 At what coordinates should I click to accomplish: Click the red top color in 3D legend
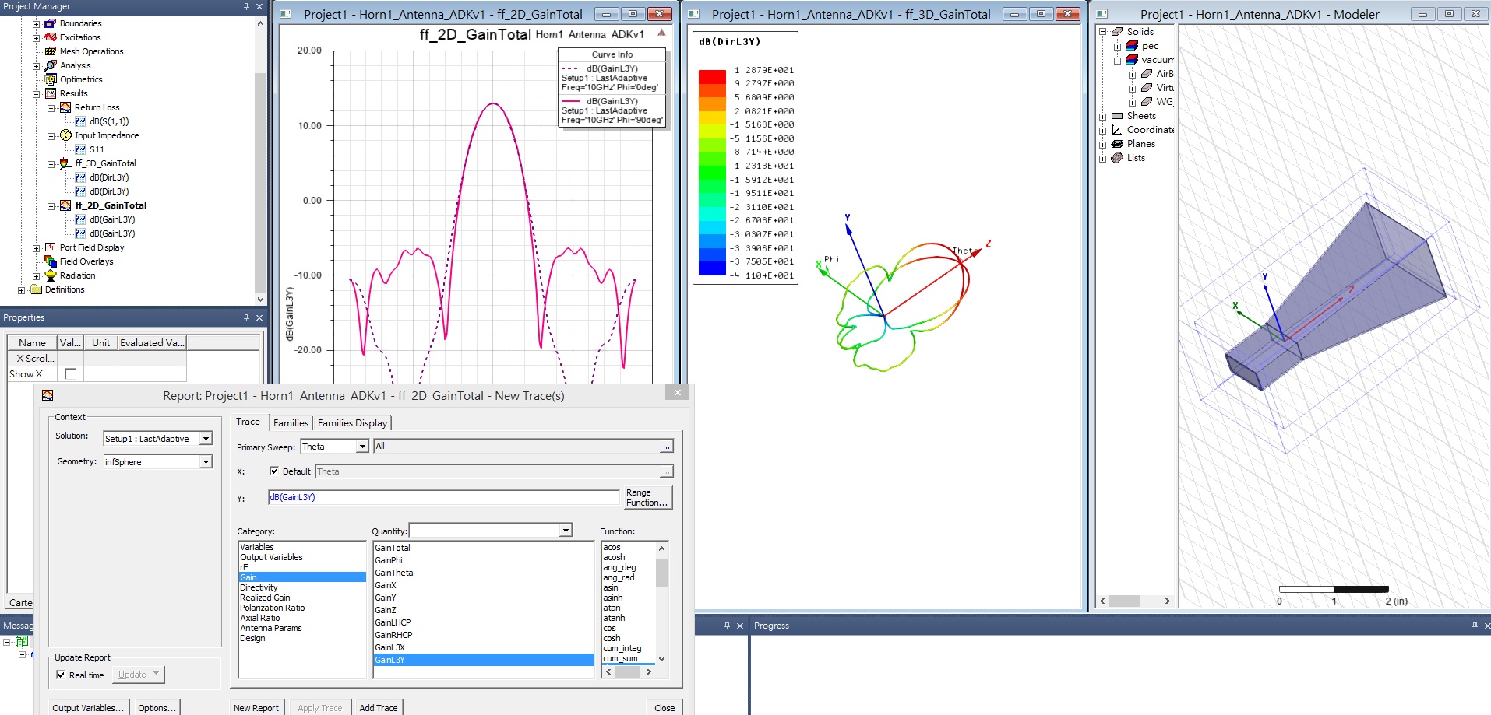pyautogui.click(x=712, y=77)
